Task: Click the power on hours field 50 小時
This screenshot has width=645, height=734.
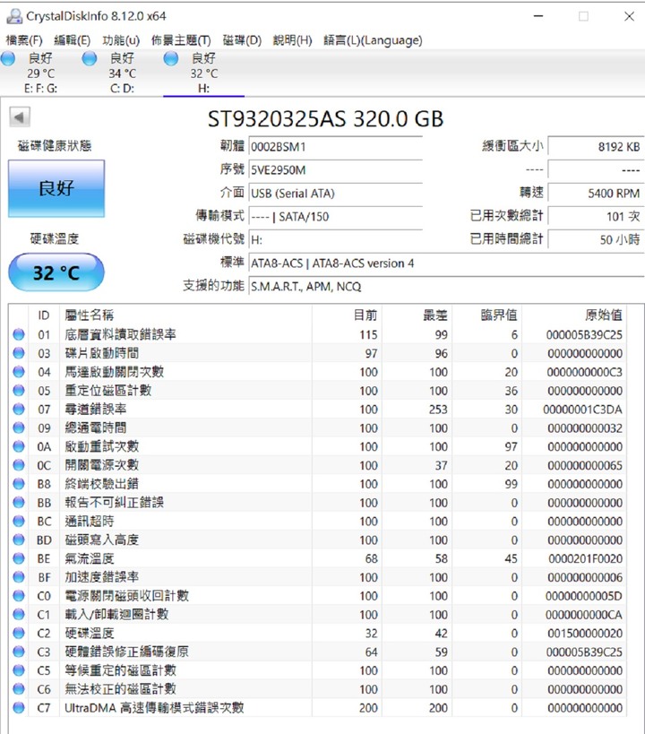Action: (x=596, y=239)
